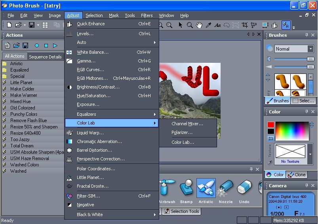The width and height of the screenshot is (318, 224).
Task: Run the Little Planet action
Action: point(21,82)
